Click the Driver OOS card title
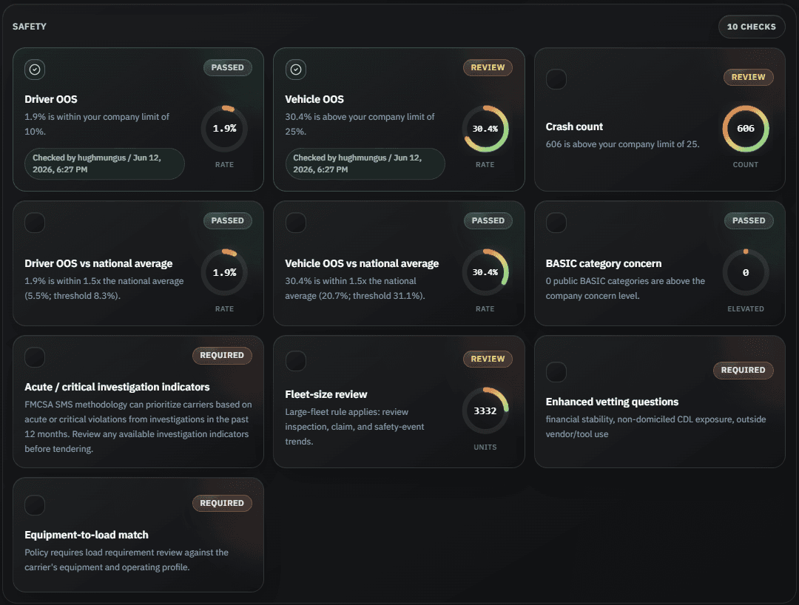The image size is (799, 605). click(51, 99)
